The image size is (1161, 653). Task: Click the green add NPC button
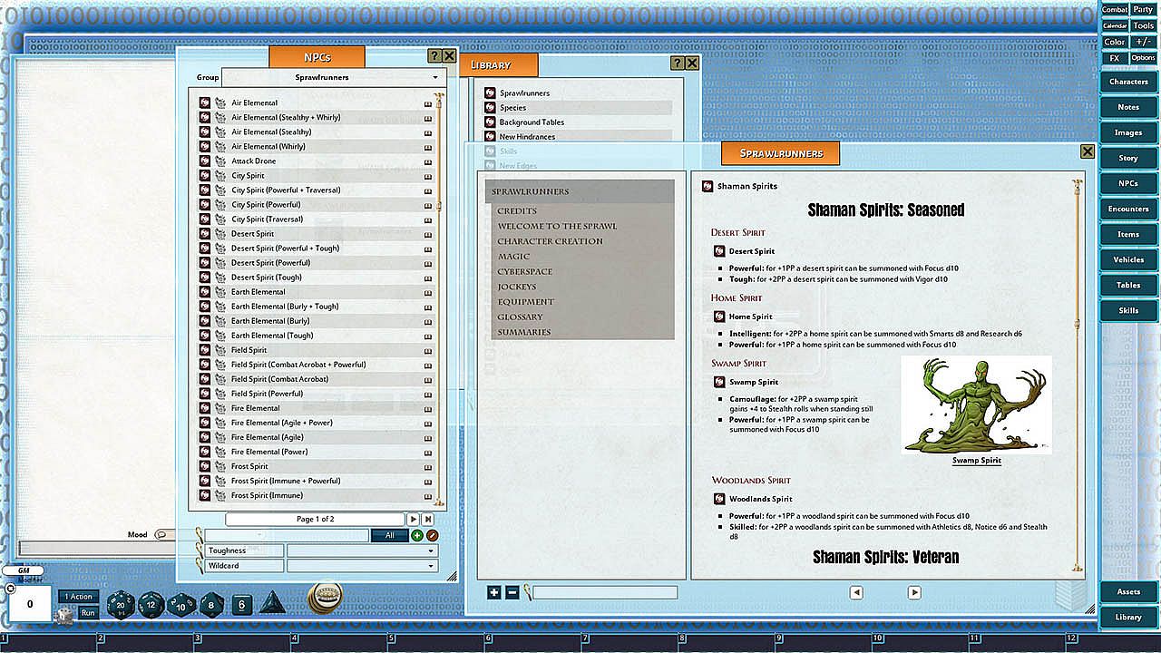pos(417,535)
